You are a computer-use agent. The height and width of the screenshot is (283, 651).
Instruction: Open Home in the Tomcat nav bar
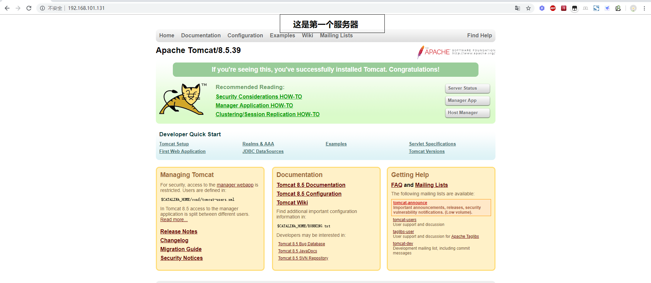167,35
